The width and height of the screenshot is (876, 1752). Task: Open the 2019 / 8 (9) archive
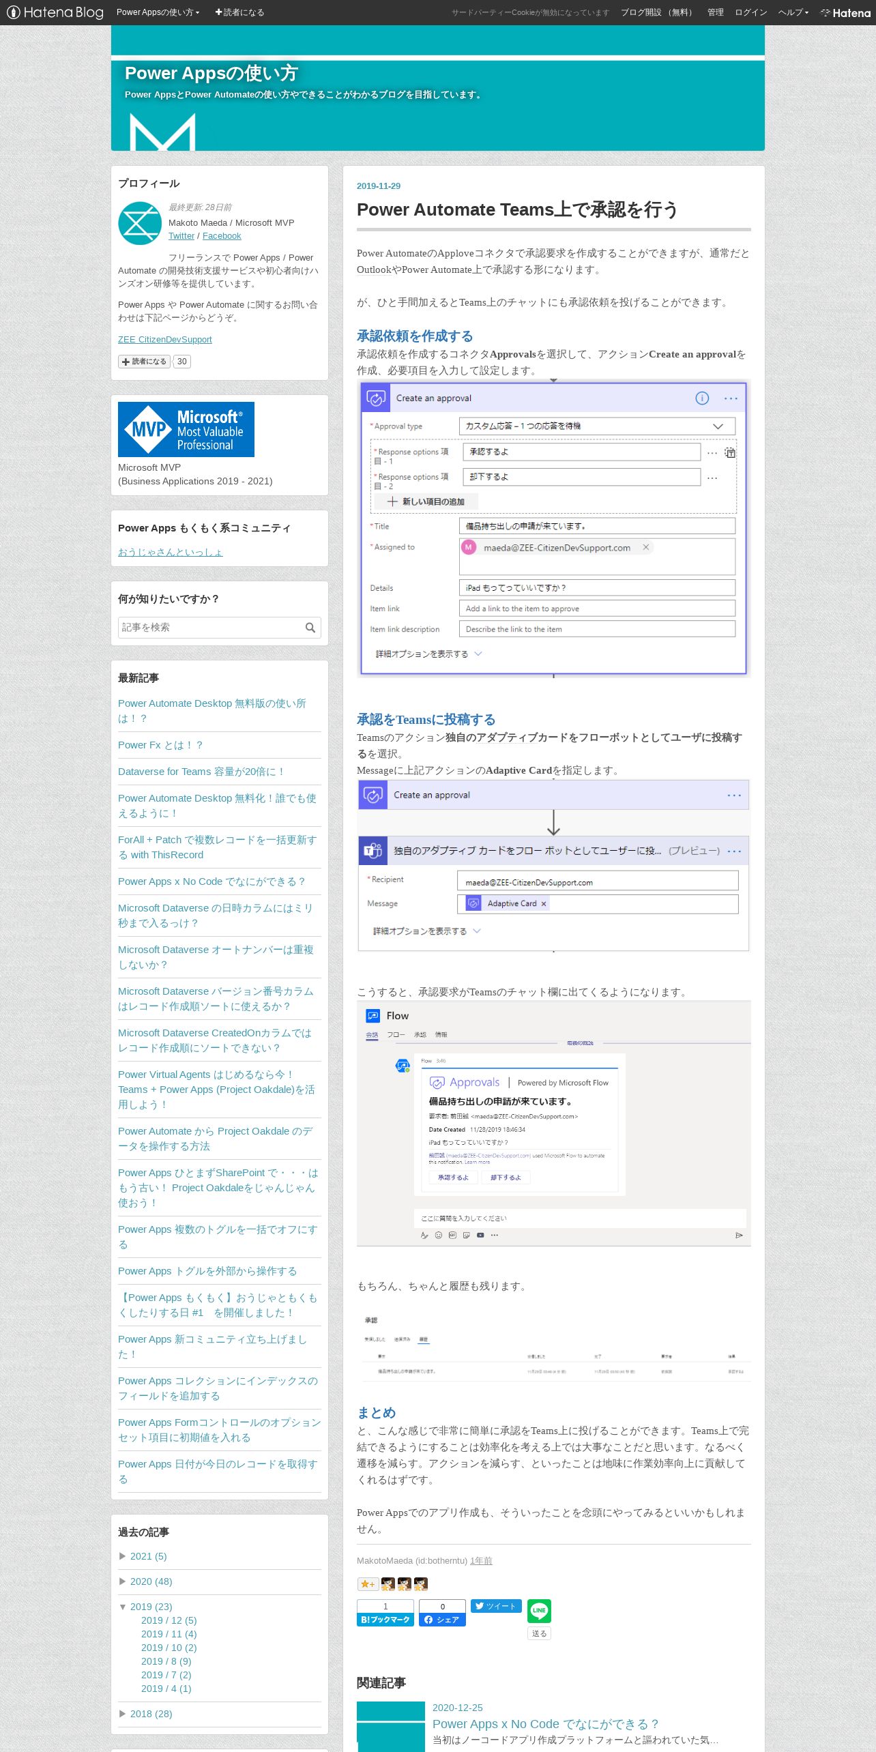click(166, 1661)
